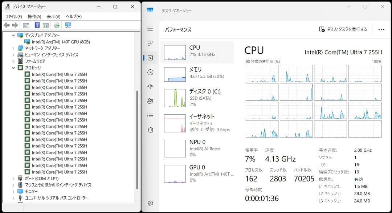Click the Back arrow in Device Manager toolbar

pos(7,25)
